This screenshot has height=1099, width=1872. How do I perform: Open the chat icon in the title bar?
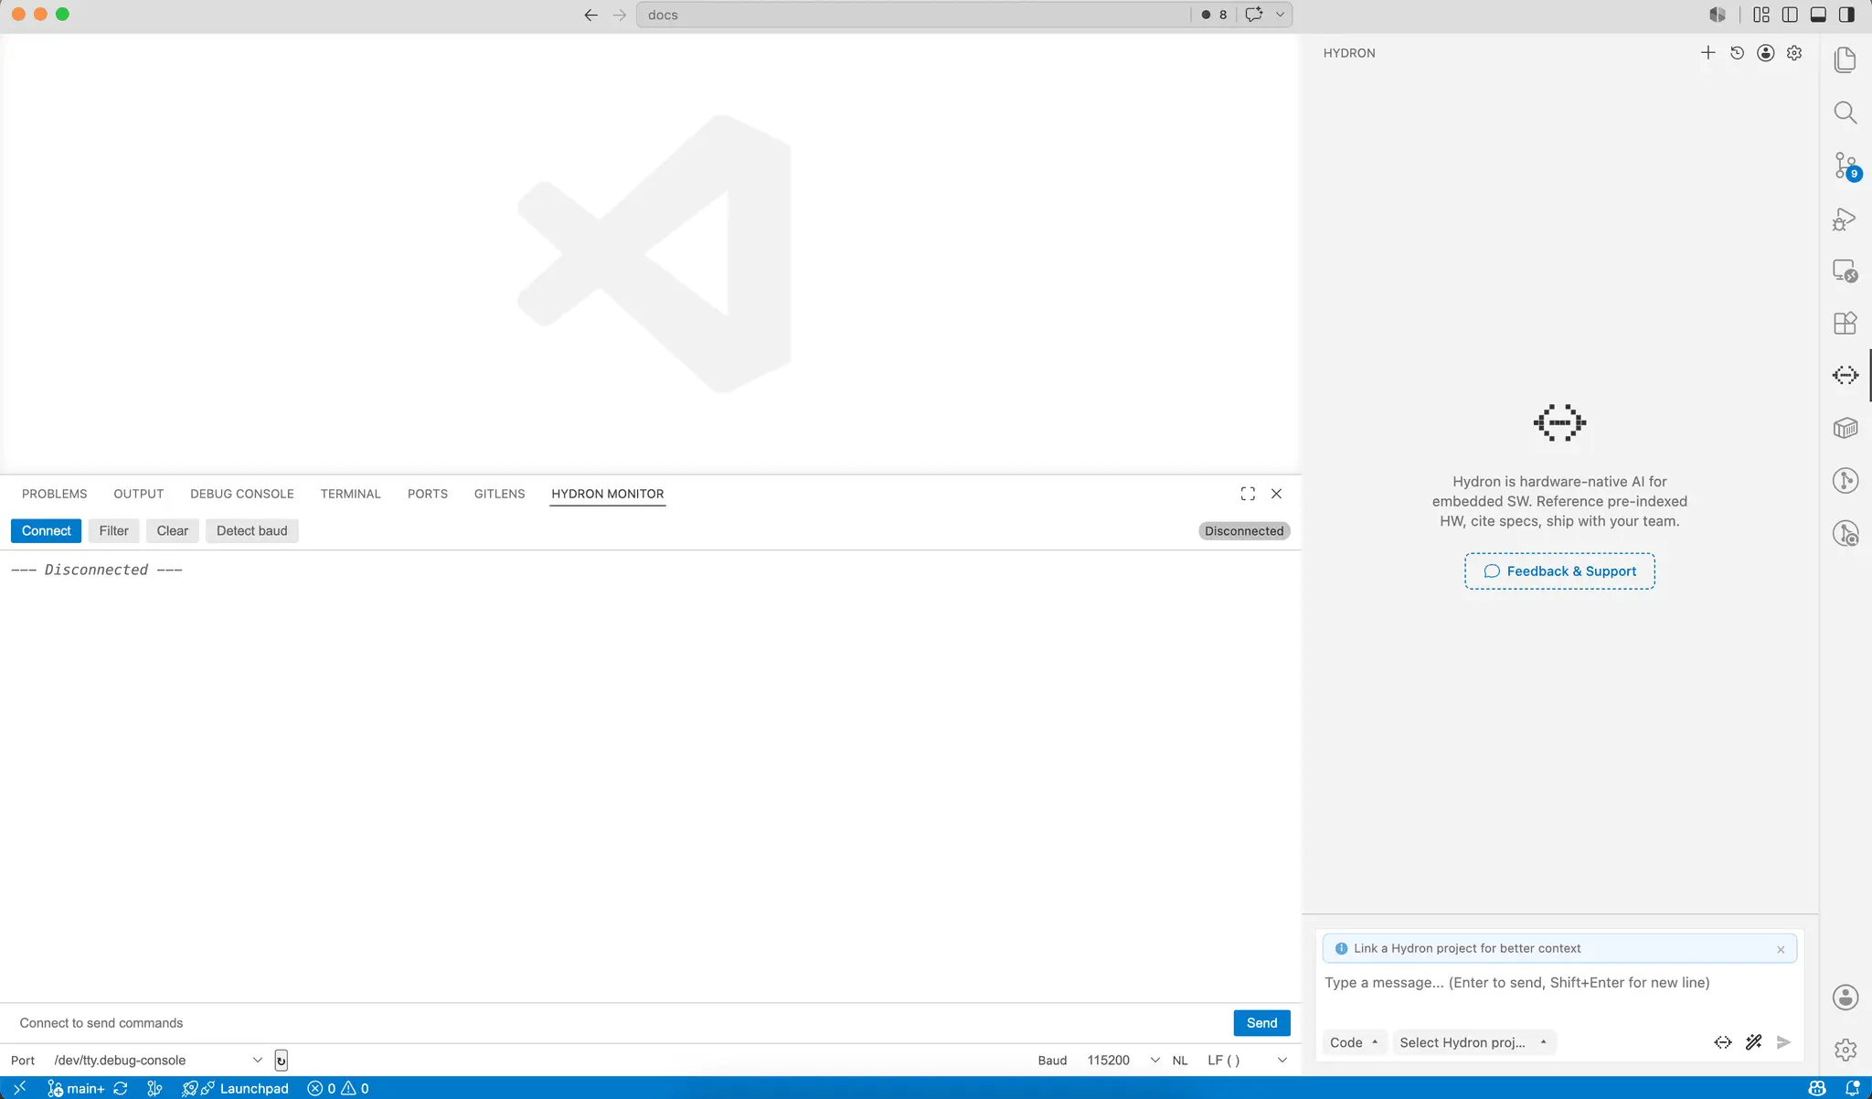pyautogui.click(x=1254, y=15)
